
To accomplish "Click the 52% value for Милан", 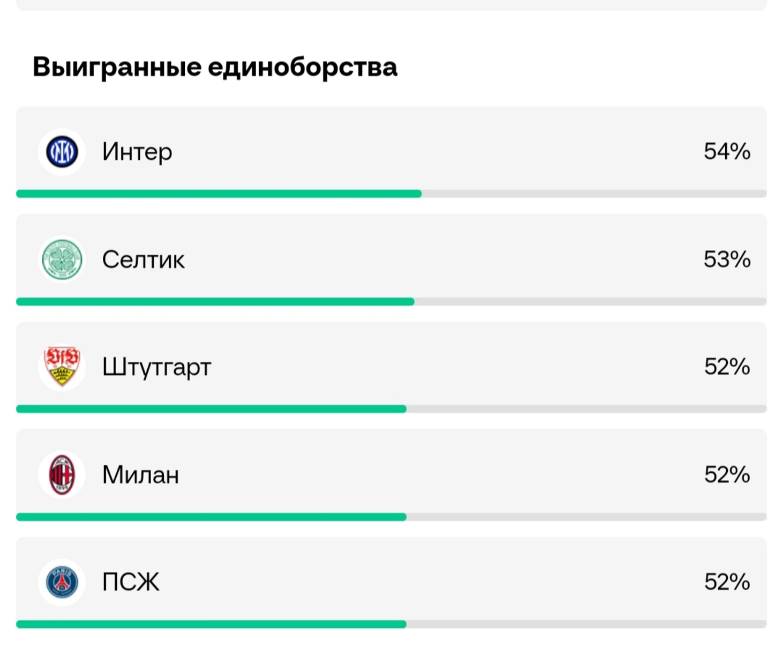I will (727, 474).
